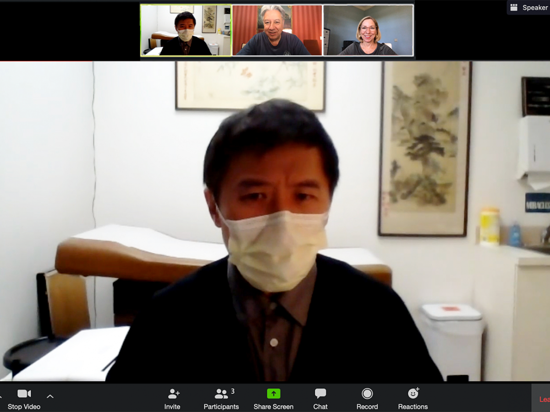Click the camera icon above Stop Video

[24, 394]
